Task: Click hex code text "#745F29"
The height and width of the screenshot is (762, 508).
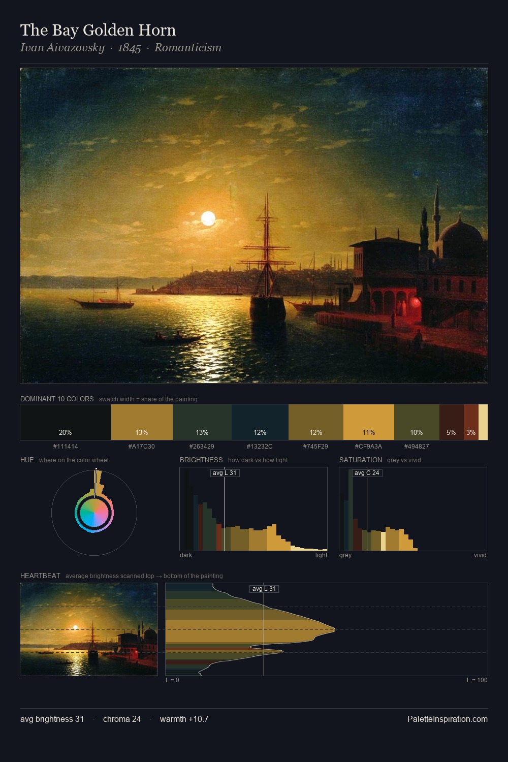Action: click(x=315, y=446)
